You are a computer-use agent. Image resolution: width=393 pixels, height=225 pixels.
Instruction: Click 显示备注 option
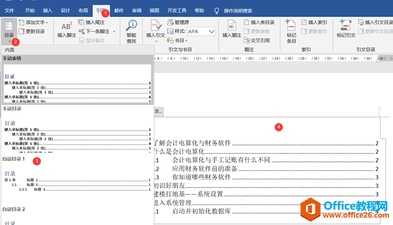[x=92, y=40]
